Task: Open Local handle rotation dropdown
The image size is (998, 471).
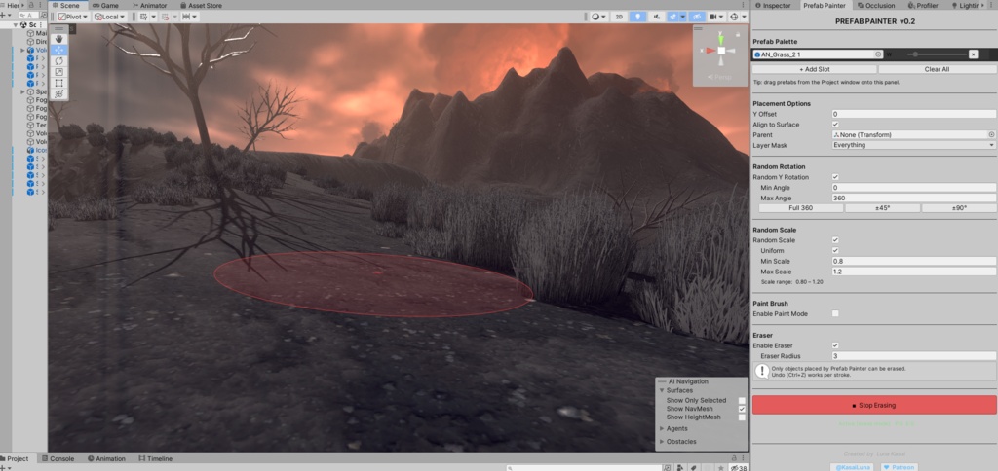Action: pyautogui.click(x=110, y=17)
